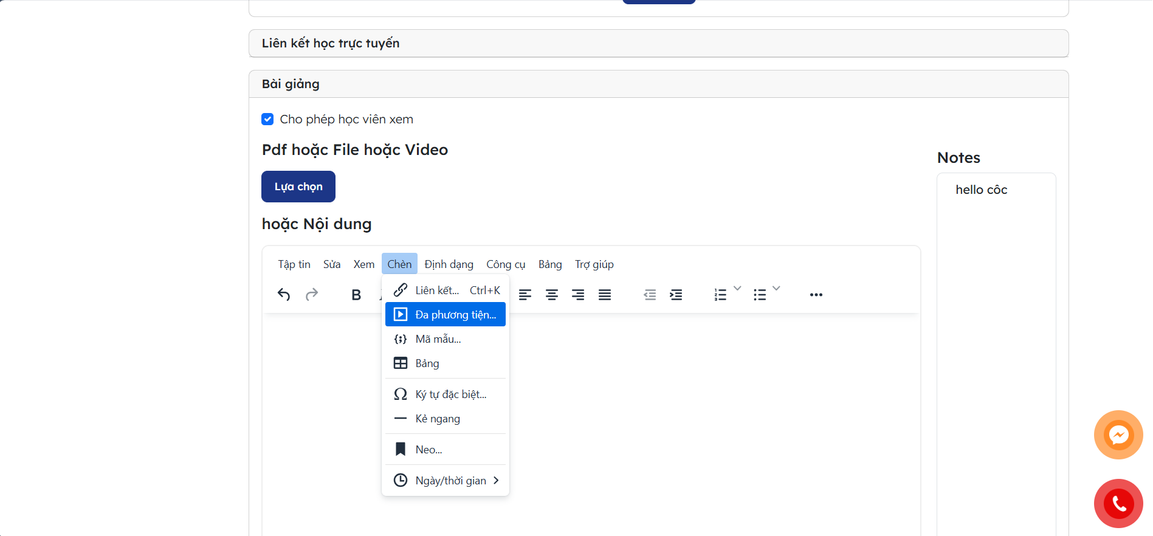Open the Sửa menu

pos(332,264)
